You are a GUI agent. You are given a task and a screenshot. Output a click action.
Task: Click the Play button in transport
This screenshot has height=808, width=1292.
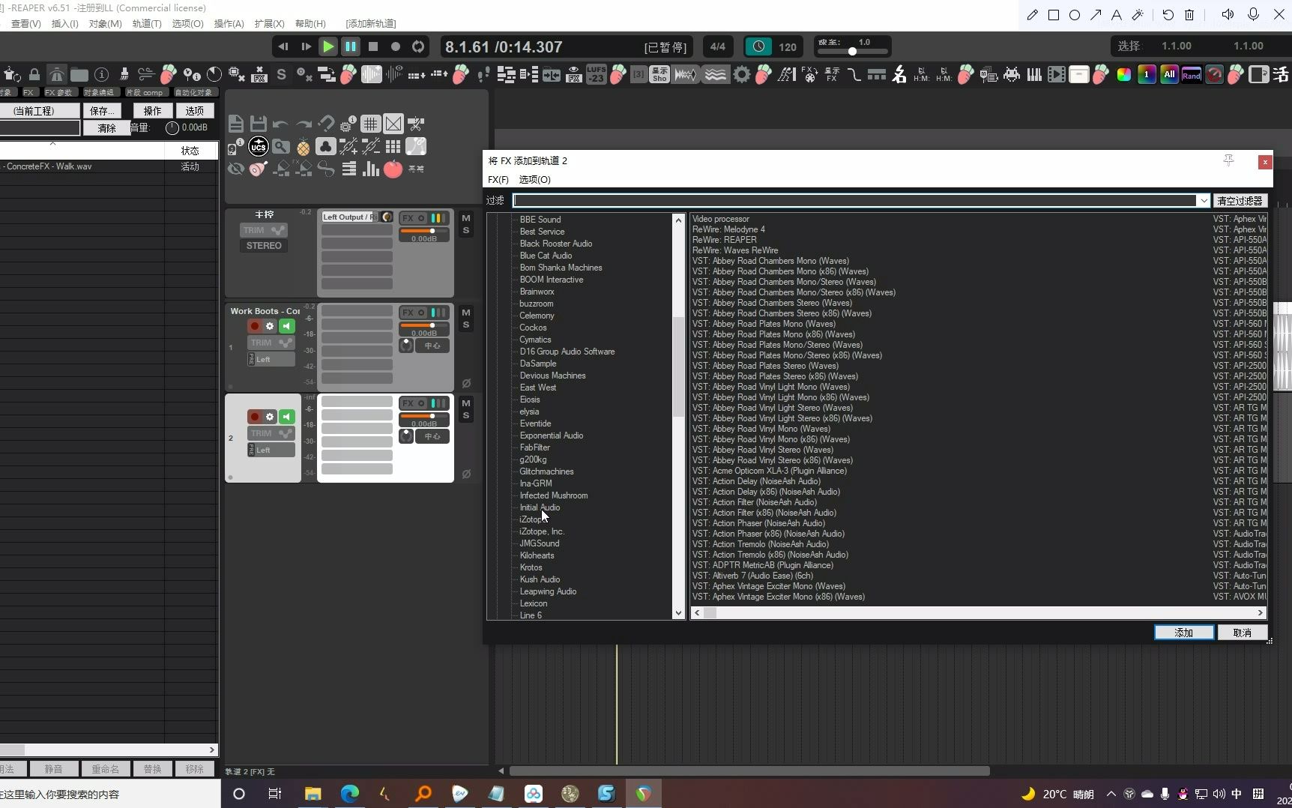click(x=327, y=46)
